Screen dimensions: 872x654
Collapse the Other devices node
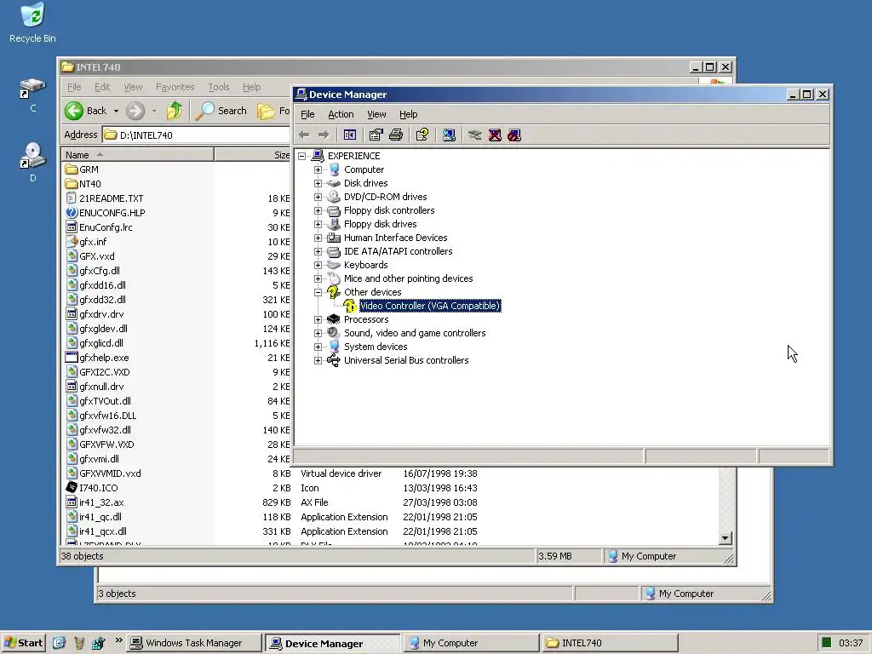pyautogui.click(x=318, y=293)
